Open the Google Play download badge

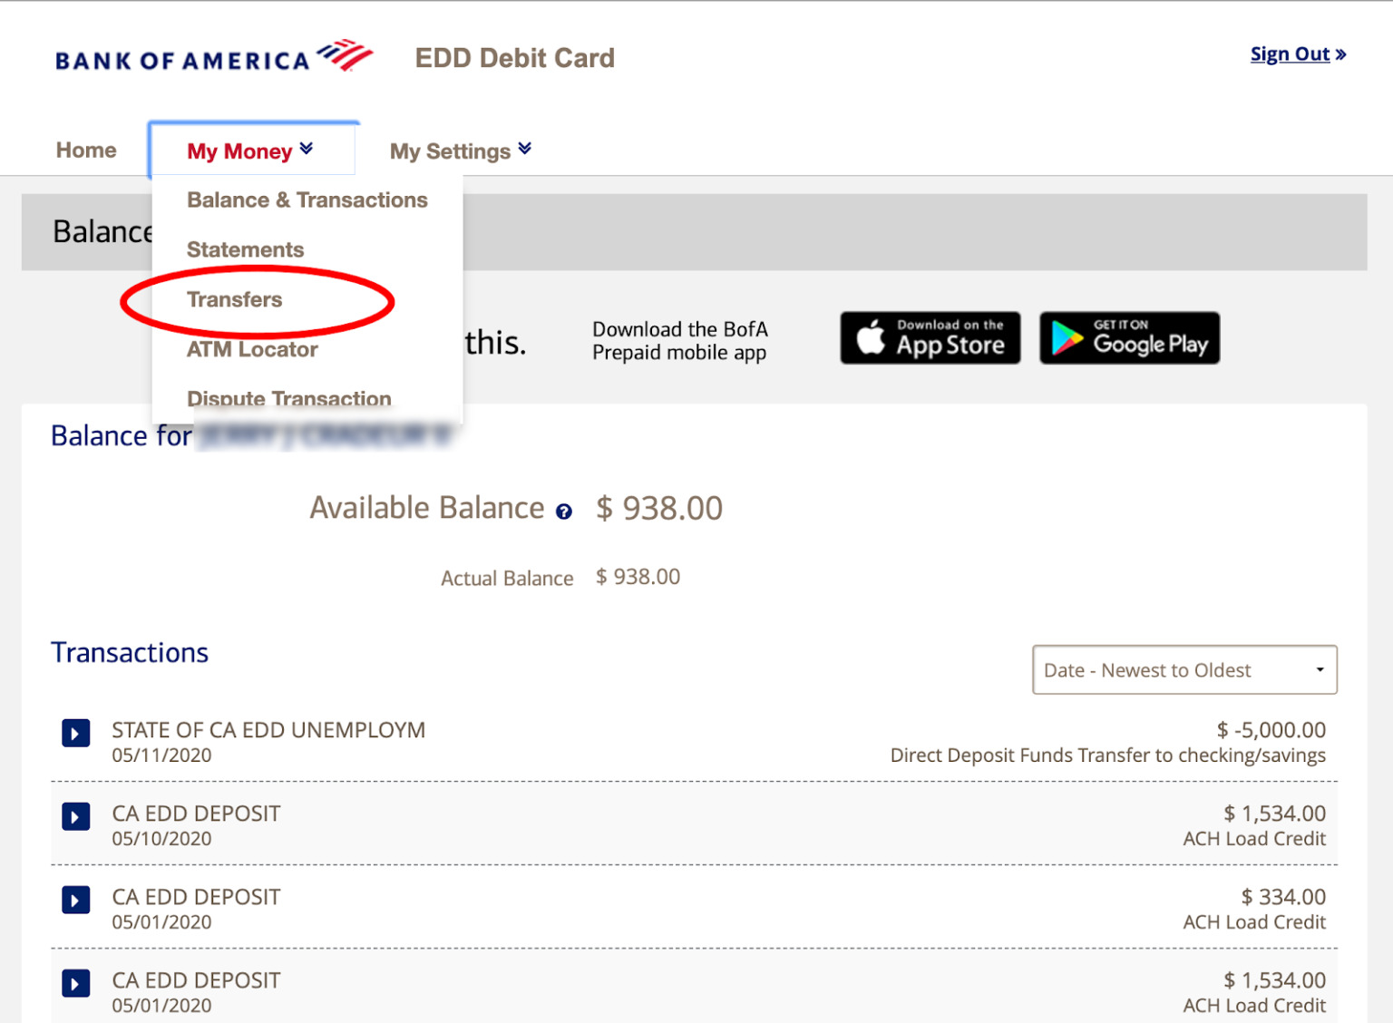point(1129,337)
